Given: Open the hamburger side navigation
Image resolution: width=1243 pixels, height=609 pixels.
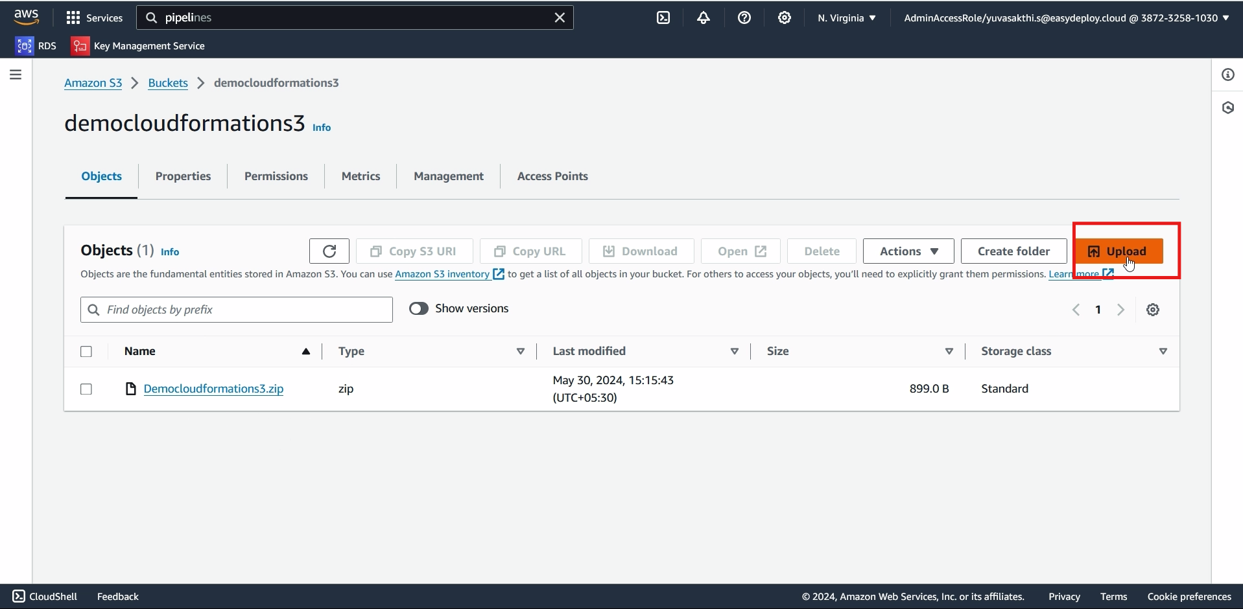Looking at the screenshot, I should (16, 75).
